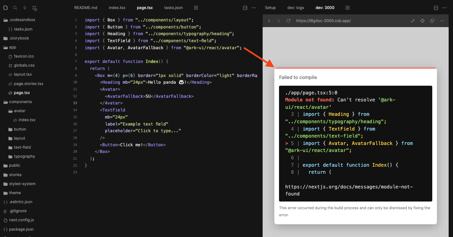
Task: Switch to the Setup tab
Action: click(x=270, y=7)
